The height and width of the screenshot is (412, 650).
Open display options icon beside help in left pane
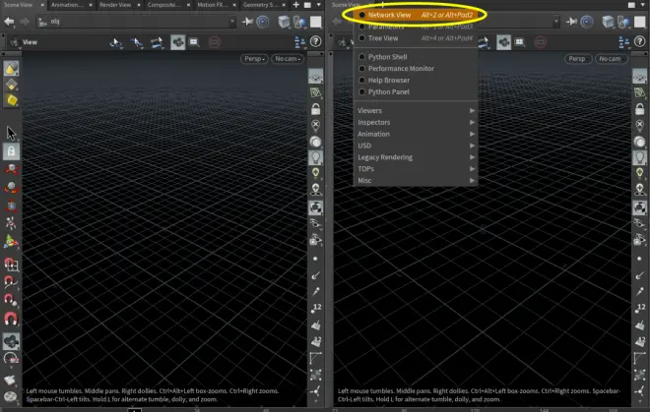pos(299,42)
